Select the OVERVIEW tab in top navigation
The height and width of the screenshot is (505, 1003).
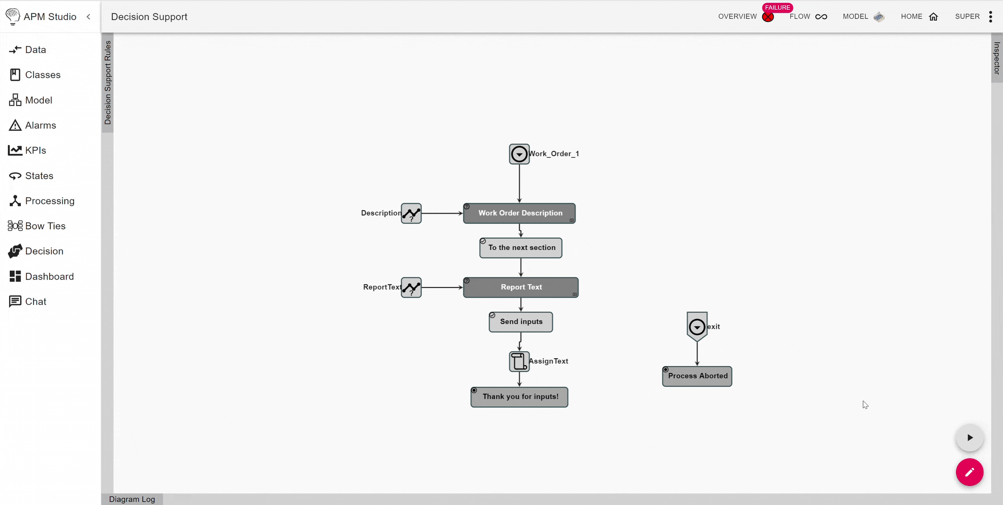737,16
